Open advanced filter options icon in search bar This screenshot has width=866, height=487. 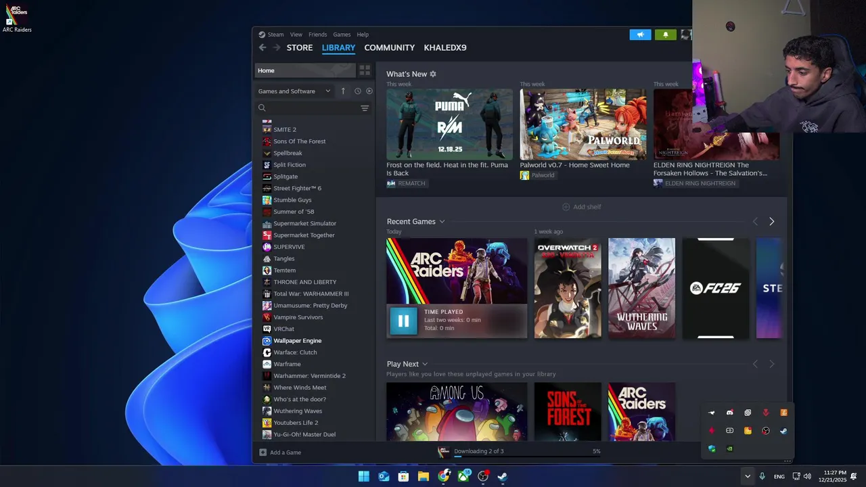click(365, 108)
